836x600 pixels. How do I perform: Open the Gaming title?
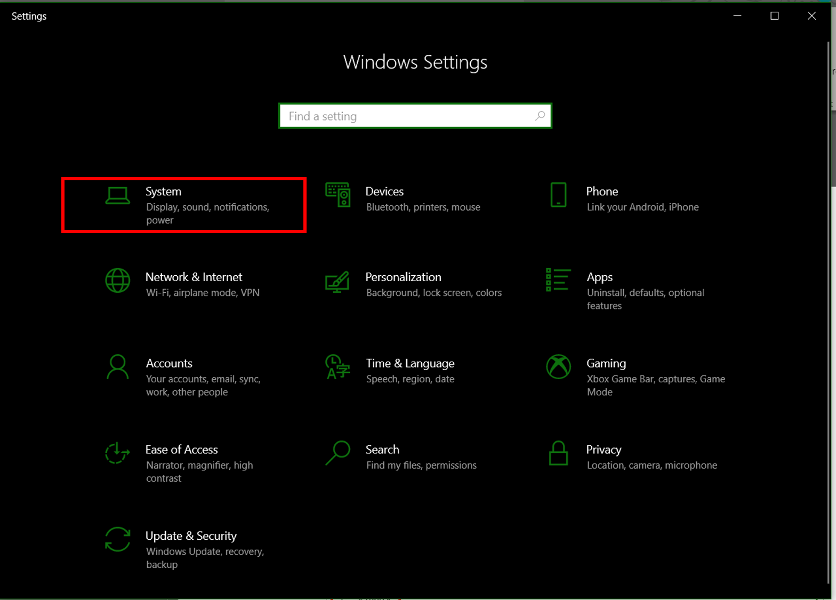[x=606, y=364]
